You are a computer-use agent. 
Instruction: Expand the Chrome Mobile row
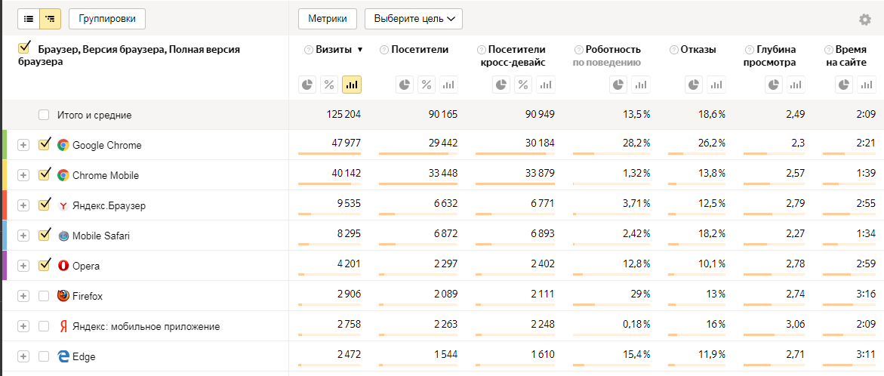coord(23,175)
